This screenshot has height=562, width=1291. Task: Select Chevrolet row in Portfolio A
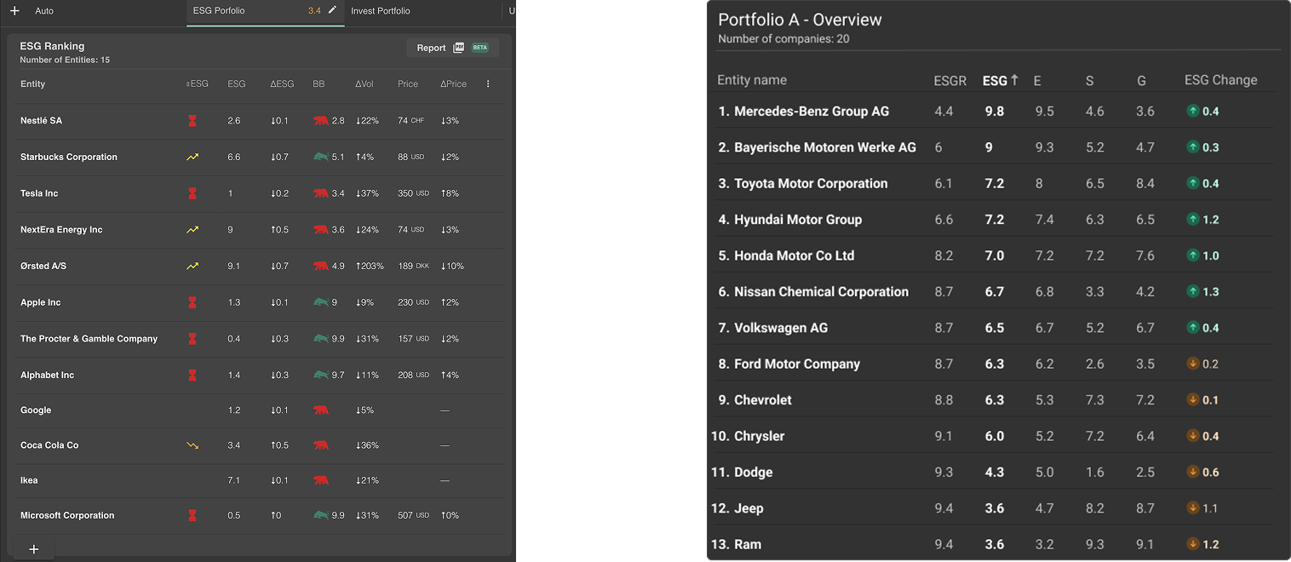click(995, 400)
